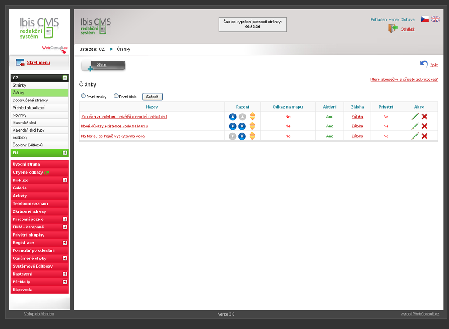Viewport: 449px width, 329px height.
Task: Open Nápověda help menu item
Action: [x=40, y=290]
